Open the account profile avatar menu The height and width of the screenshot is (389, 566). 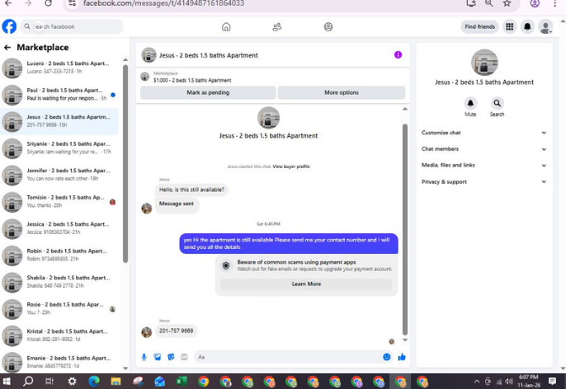pos(545,26)
